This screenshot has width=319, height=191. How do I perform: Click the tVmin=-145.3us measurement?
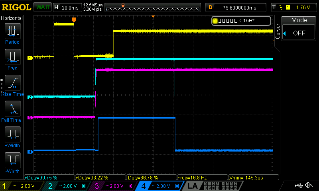click(x=254, y=177)
